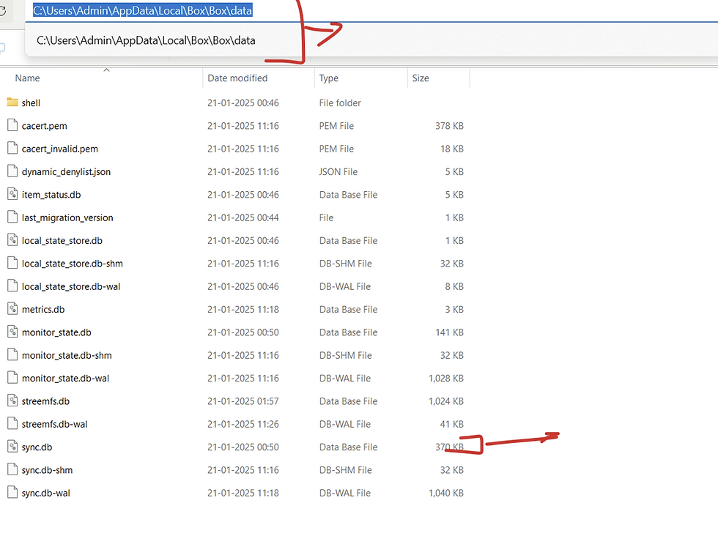718x536 pixels.
Task: Click the monitor_state.db file name
Action: pyautogui.click(x=56, y=332)
